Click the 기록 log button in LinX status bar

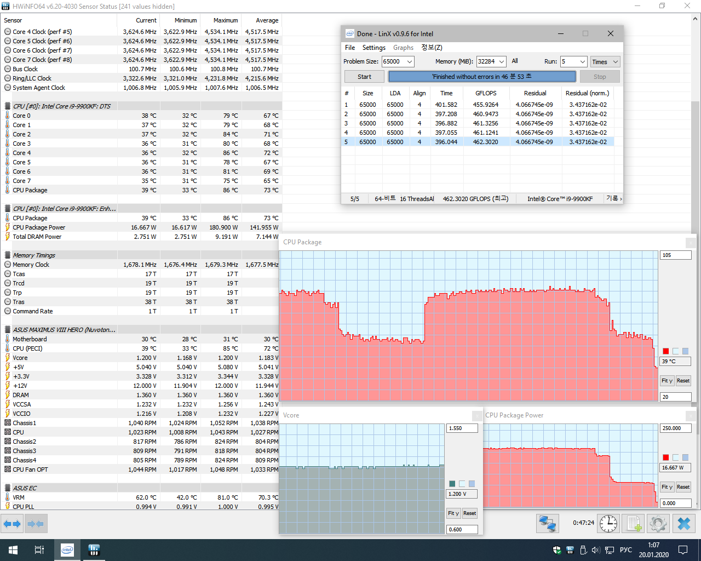tap(613, 198)
